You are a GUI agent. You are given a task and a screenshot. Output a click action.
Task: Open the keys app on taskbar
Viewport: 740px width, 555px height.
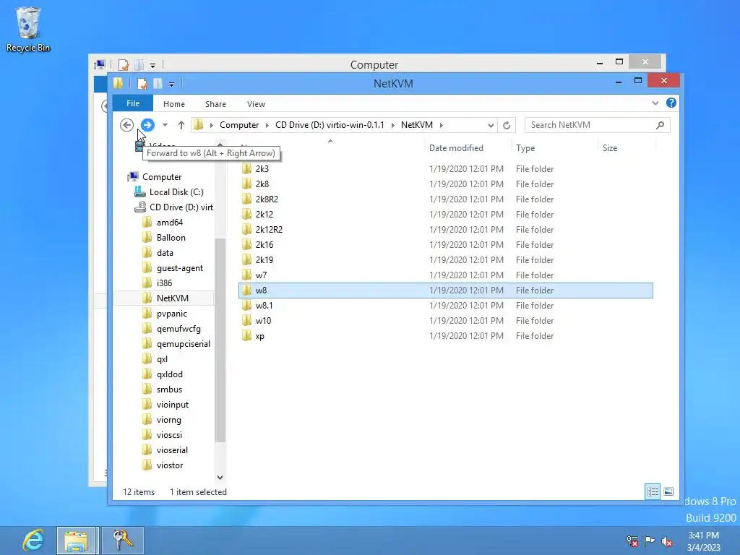pos(121,541)
